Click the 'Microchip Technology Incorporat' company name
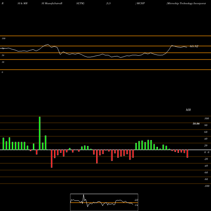This screenshot has width=211, height=211. point(186,3)
